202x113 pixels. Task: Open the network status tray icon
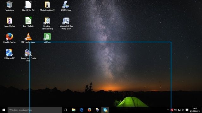click(x=179, y=110)
